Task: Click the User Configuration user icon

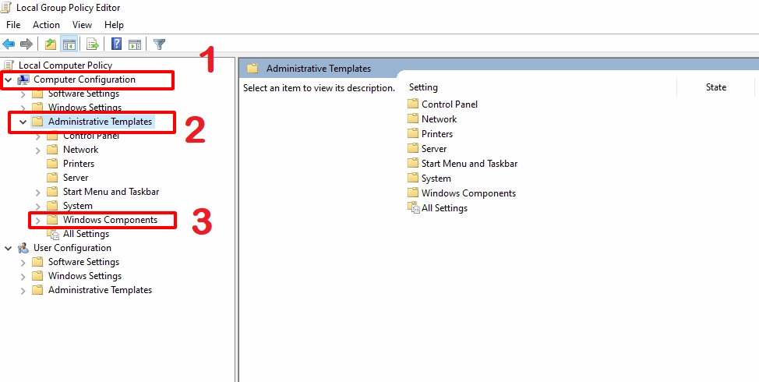Action: [23, 248]
